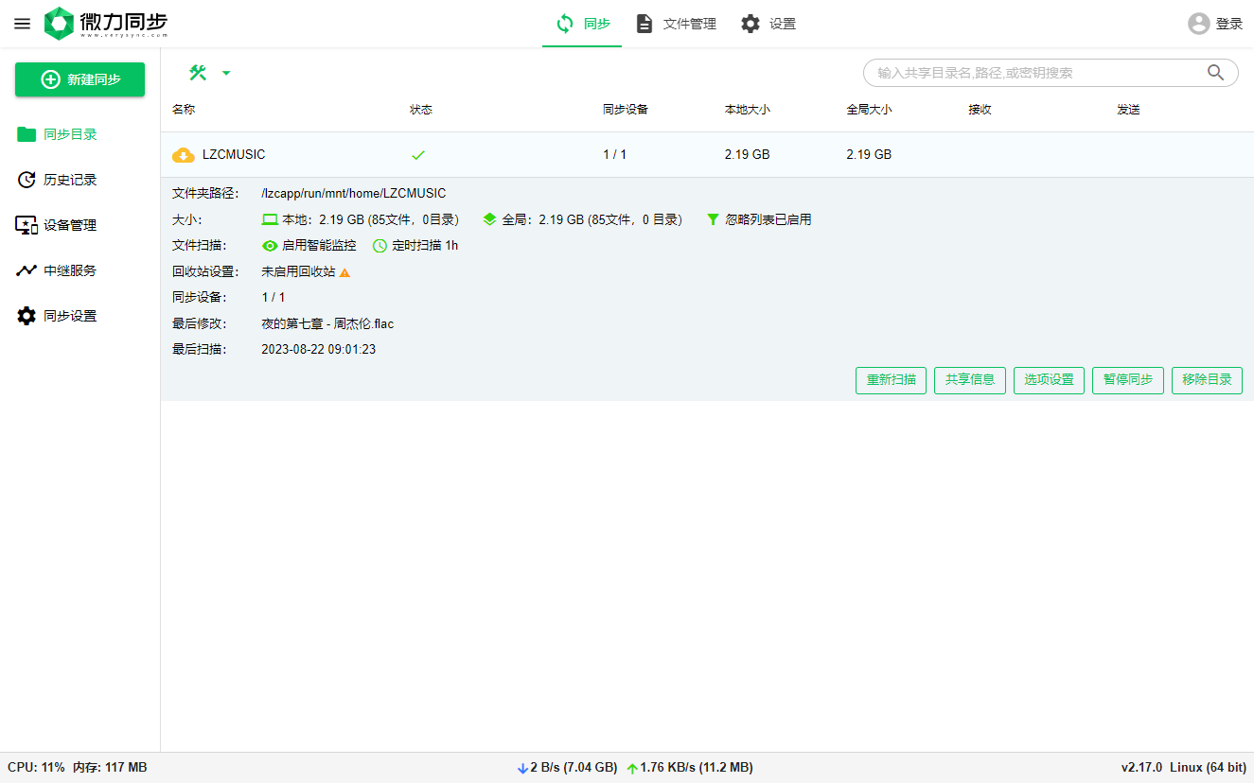Click the 新建同步 button
The height and width of the screenshot is (783, 1254).
coord(79,79)
